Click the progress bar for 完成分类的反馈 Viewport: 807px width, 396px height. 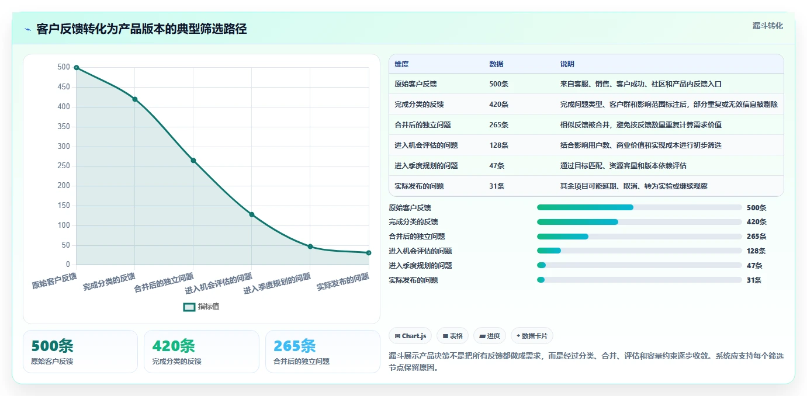pos(639,222)
